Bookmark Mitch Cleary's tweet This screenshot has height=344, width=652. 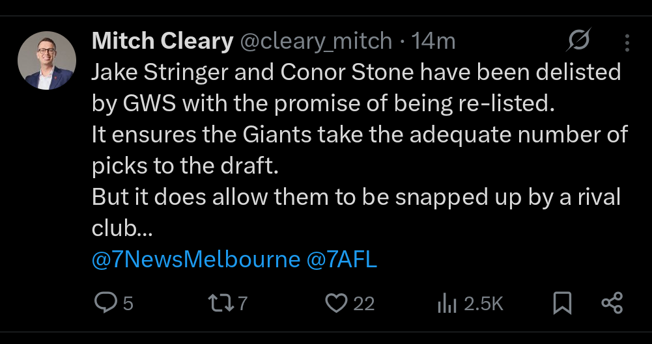[562, 303]
